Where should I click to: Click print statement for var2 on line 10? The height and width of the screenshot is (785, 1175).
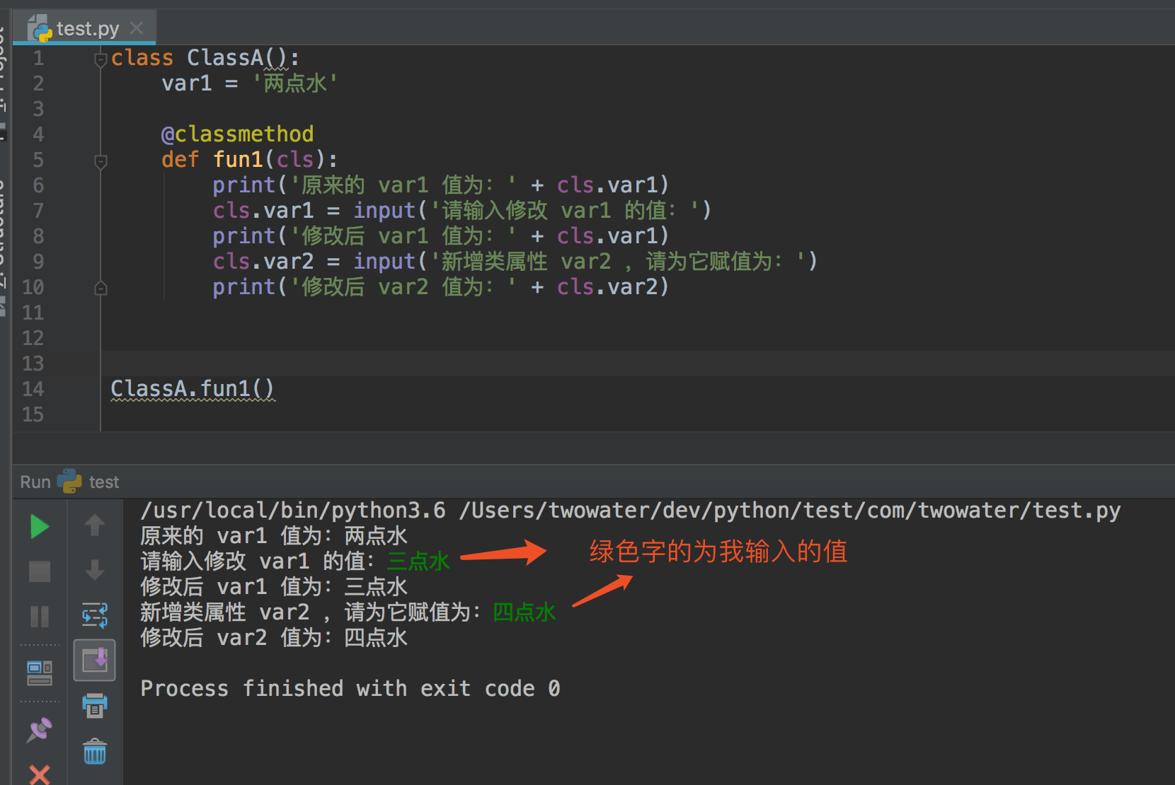click(441, 287)
